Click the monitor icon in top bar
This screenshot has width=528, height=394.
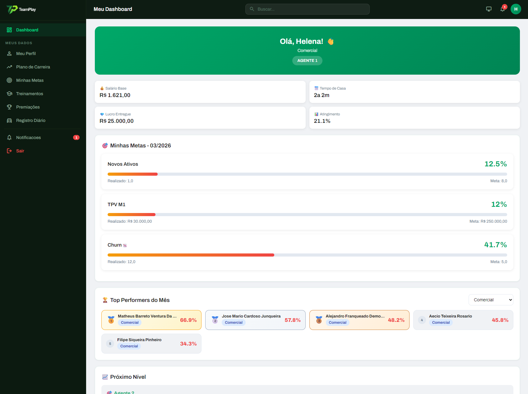tap(489, 9)
